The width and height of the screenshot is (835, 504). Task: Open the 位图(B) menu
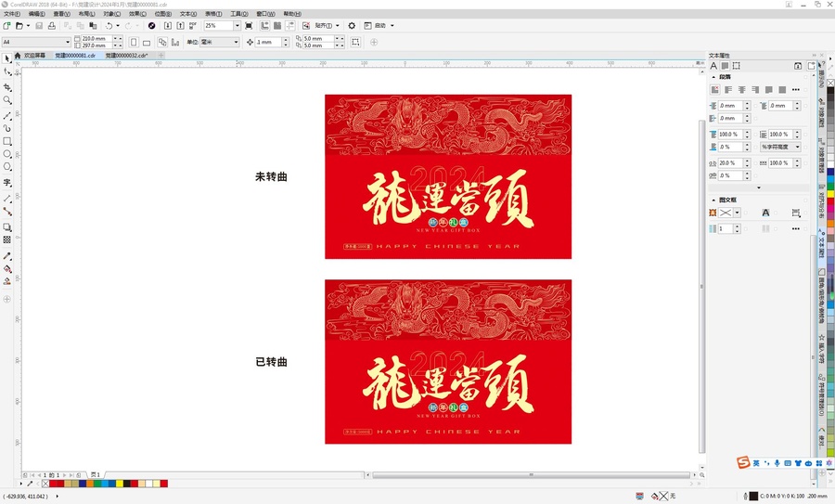(x=163, y=14)
